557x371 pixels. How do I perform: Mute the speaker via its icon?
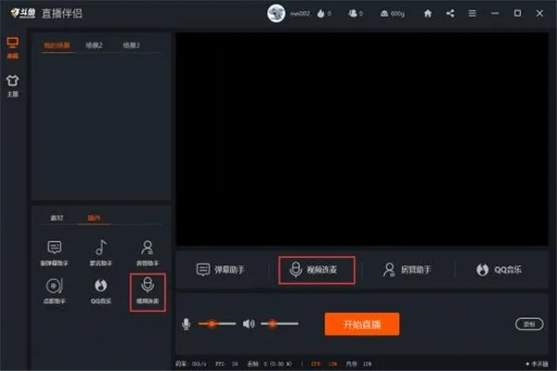coord(248,324)
